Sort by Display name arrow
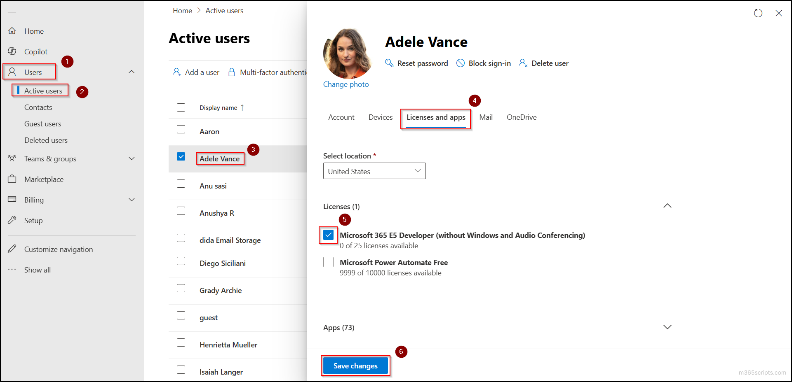The image size is (792, 382). click(x=242, y=107)
